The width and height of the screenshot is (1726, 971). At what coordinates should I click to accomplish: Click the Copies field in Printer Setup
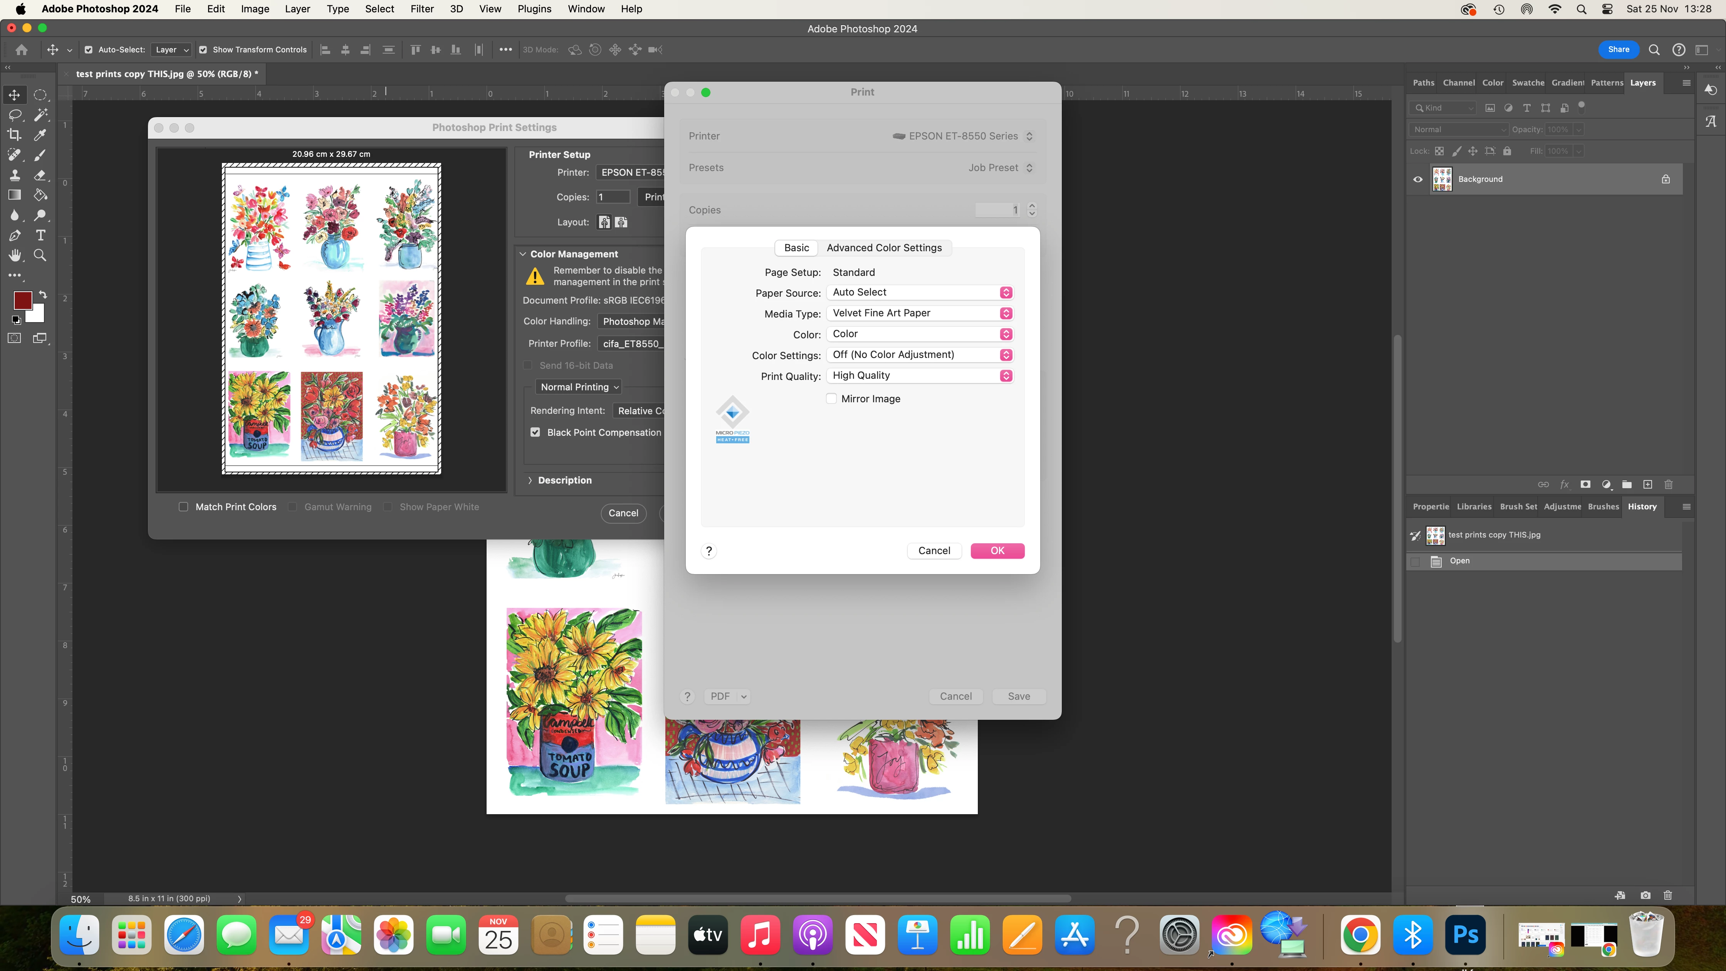pos(613,197)
